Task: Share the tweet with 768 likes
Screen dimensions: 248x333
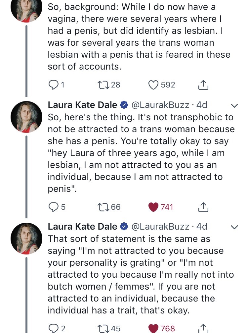Action: pos(203,328)
